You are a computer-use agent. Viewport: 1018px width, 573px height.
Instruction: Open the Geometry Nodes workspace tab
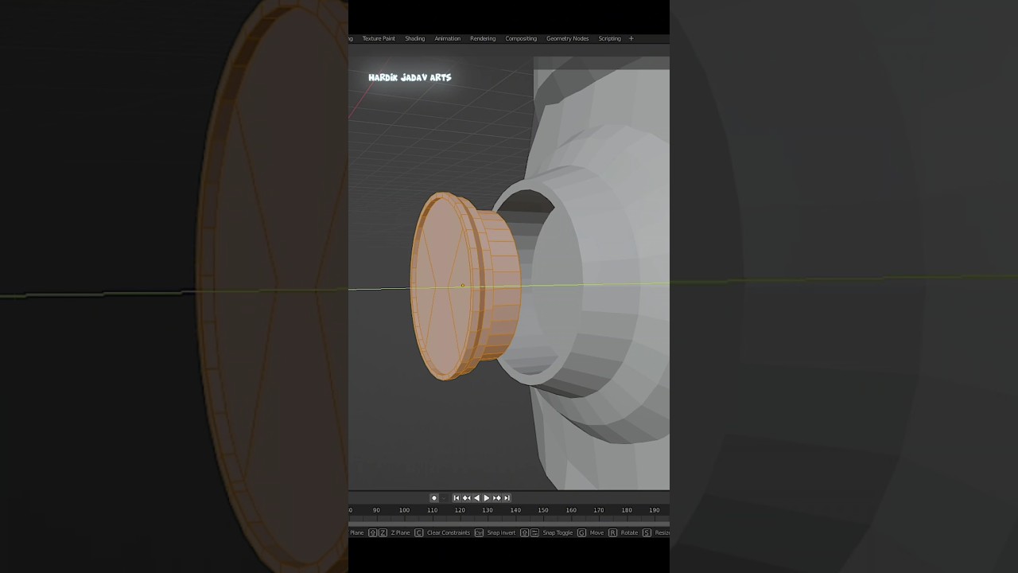[x=568, y=38]
